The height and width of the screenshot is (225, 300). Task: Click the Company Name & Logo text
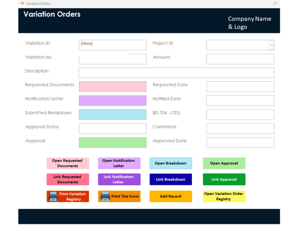[250, 23]
